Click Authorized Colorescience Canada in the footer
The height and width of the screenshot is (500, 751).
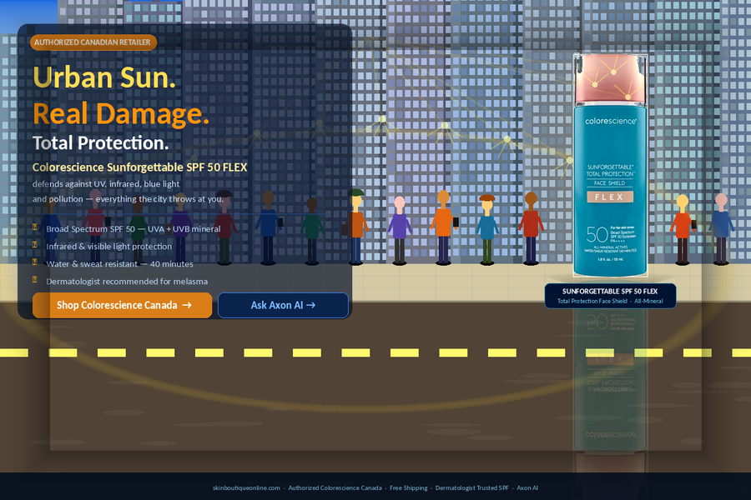[335, 488]
